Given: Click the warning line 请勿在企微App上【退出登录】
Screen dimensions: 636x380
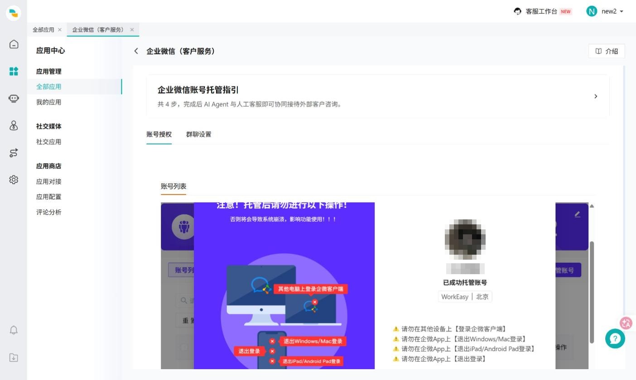Looking at the screenshot, I should pos(439,359).
